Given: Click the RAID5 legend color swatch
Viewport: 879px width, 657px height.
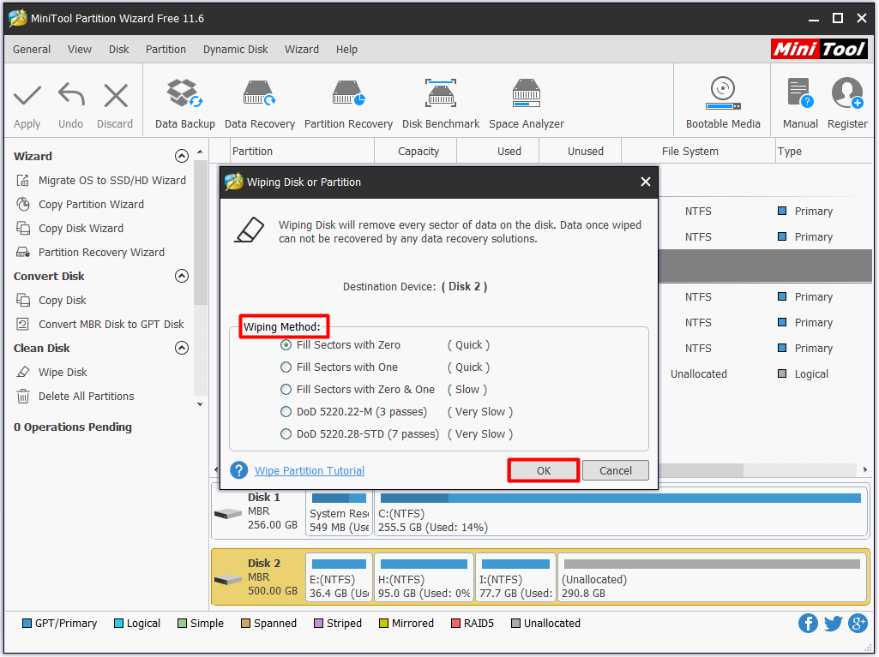Looking at the screenshot, I should click(455, 624).
